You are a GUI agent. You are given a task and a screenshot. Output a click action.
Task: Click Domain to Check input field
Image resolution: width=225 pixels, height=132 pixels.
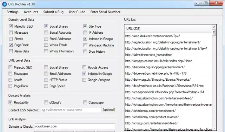point(75,126)
